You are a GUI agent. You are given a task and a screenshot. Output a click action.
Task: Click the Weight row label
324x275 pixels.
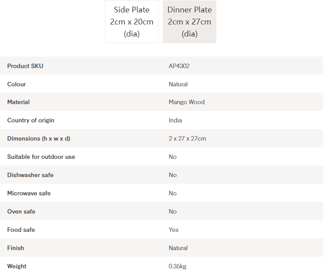click(16, 266)
